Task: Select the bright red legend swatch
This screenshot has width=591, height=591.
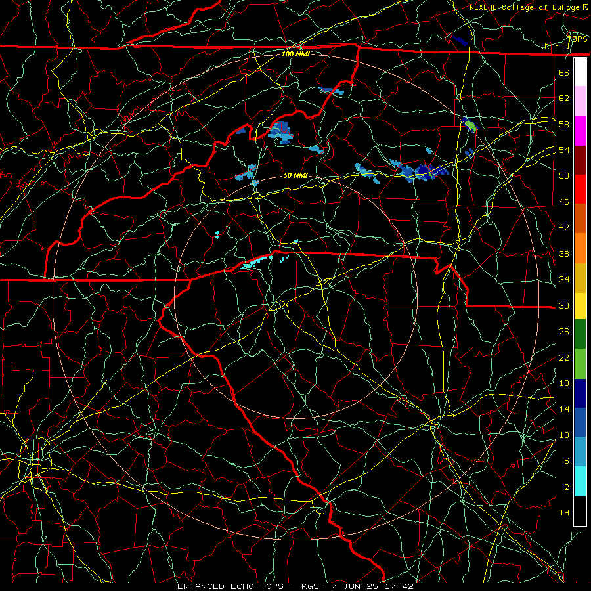Action: coord(580,189)
